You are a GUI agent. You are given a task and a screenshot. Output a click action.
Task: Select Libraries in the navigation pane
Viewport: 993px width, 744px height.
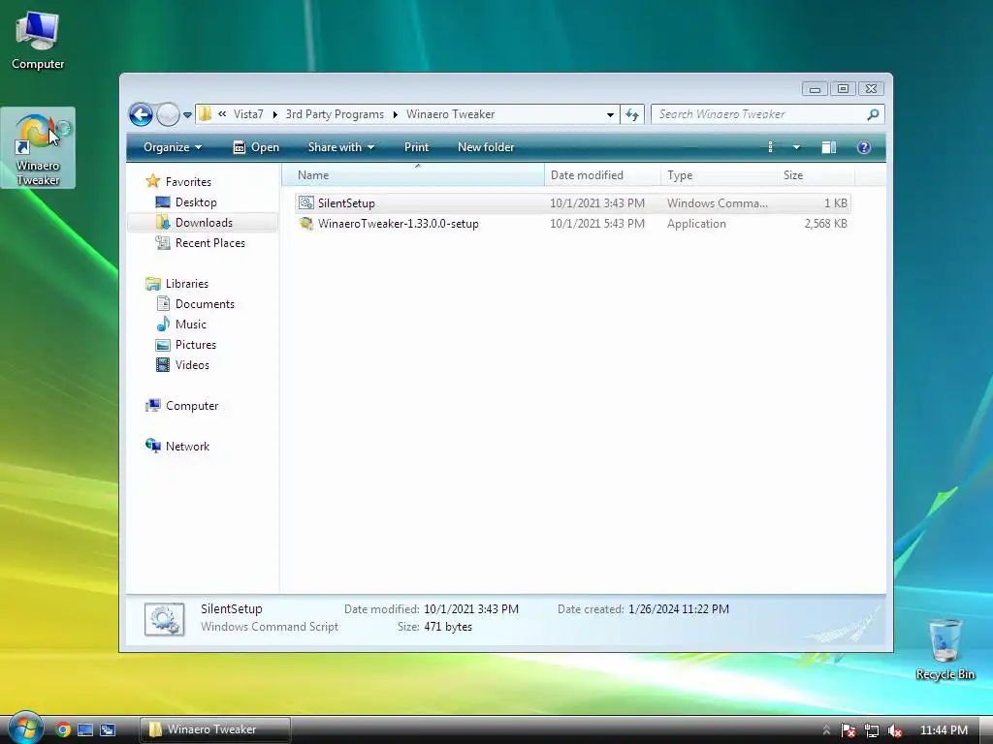pos(187,284)
